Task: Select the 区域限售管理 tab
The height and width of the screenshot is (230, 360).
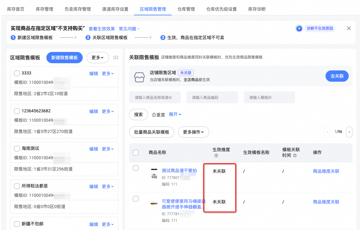Action: point(153,9)
